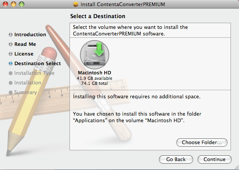The width and height of the screenshot is (239, 170).
Task: Click the Introduction step bullet
Action: coord(10,35)
